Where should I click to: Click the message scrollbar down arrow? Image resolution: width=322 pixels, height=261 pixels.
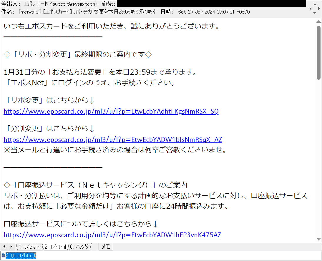(x=318, y=239)
